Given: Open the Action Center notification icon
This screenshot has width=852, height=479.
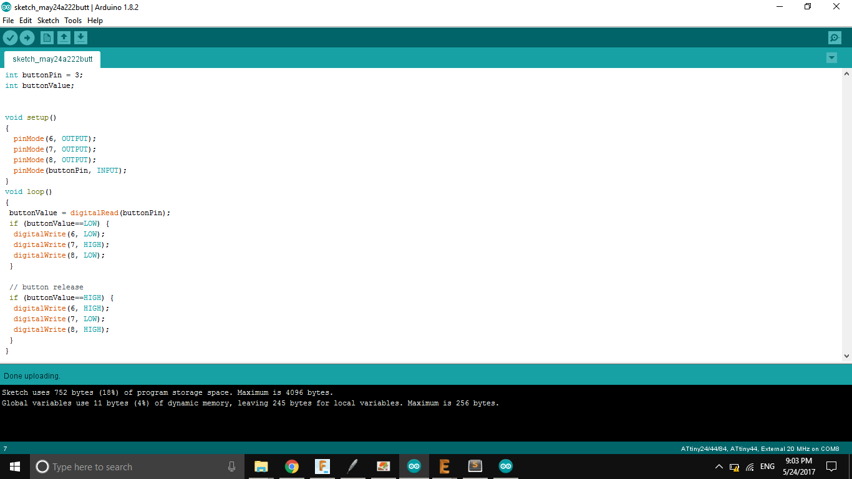Looking at the screenshot, I should (x=831, y=467).
